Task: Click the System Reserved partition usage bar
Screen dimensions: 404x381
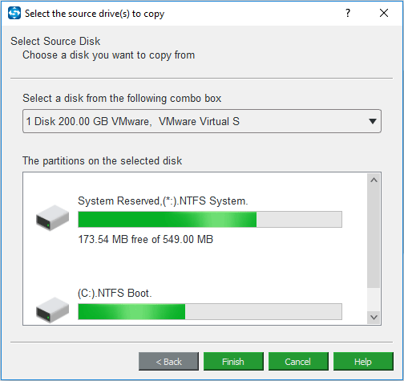Action: click(x=210, y=219)
